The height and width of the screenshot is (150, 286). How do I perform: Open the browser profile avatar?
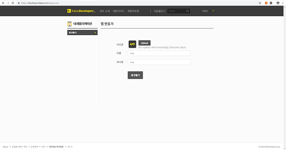click(278, 3)
